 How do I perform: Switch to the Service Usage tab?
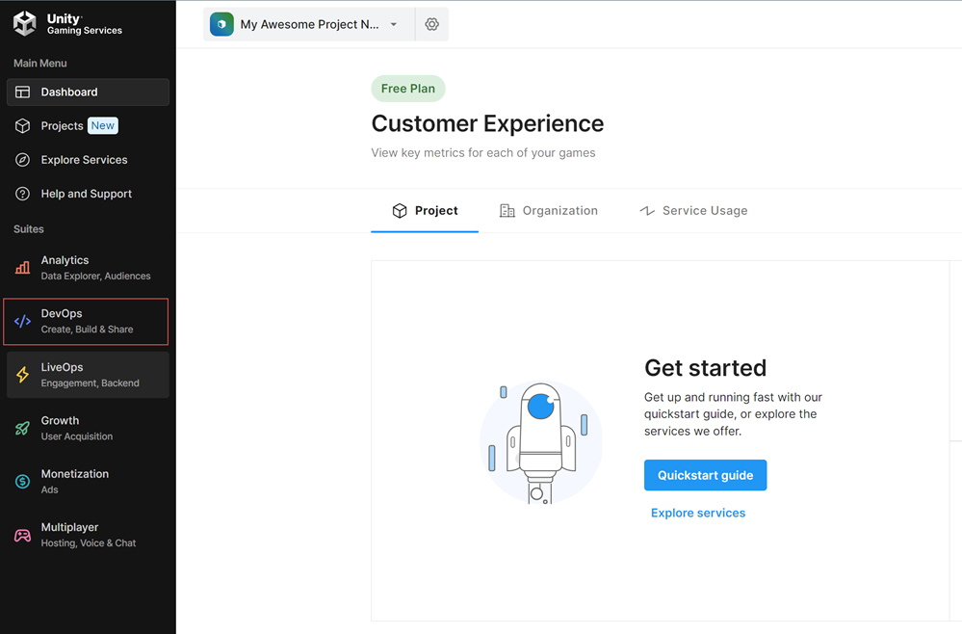(693, 211)
